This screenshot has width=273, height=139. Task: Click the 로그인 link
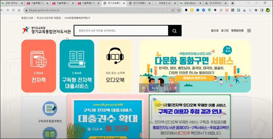225,31
